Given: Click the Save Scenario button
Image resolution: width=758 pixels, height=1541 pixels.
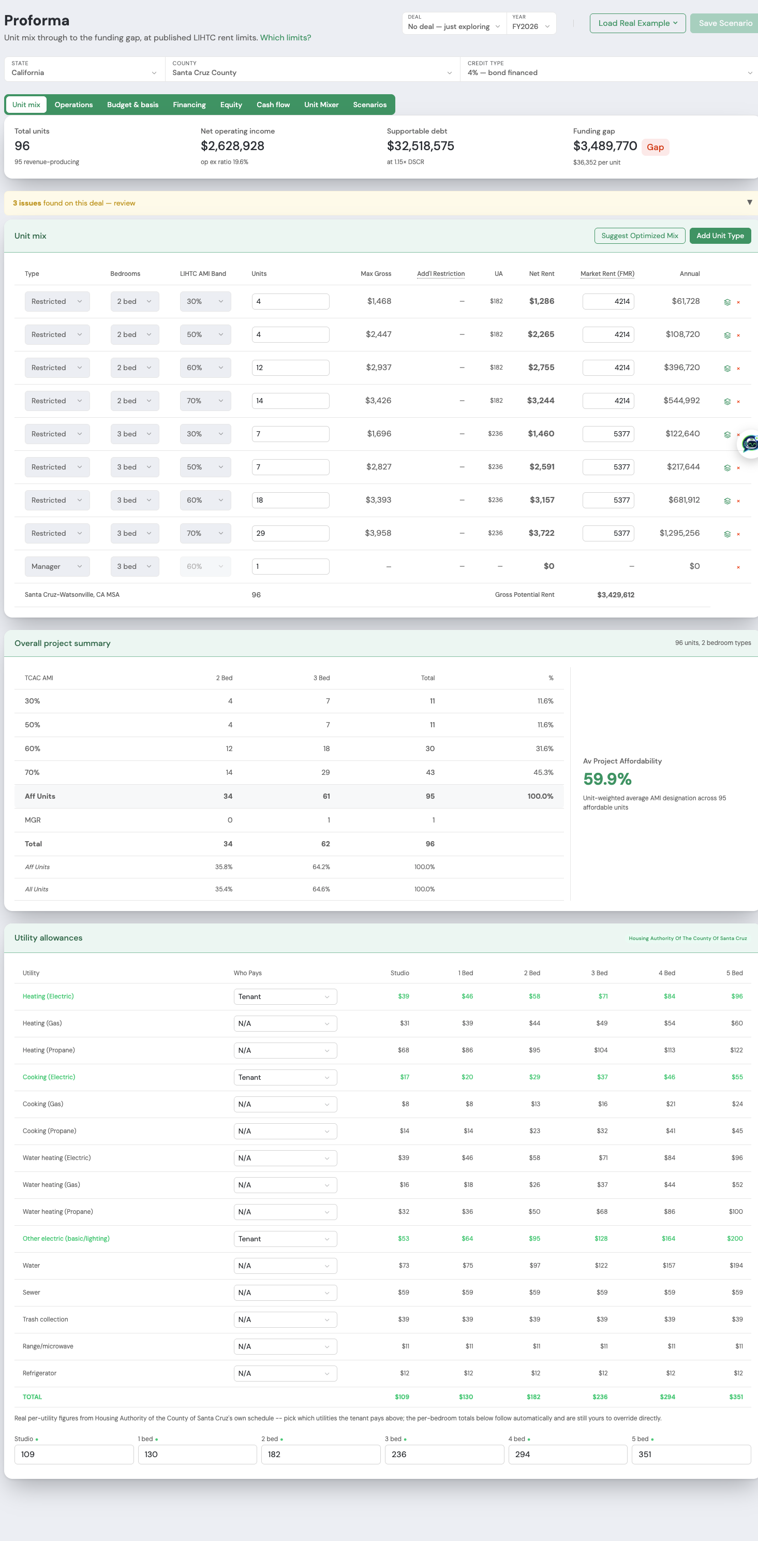Looking at the screenshot, I should coord(724,23).
